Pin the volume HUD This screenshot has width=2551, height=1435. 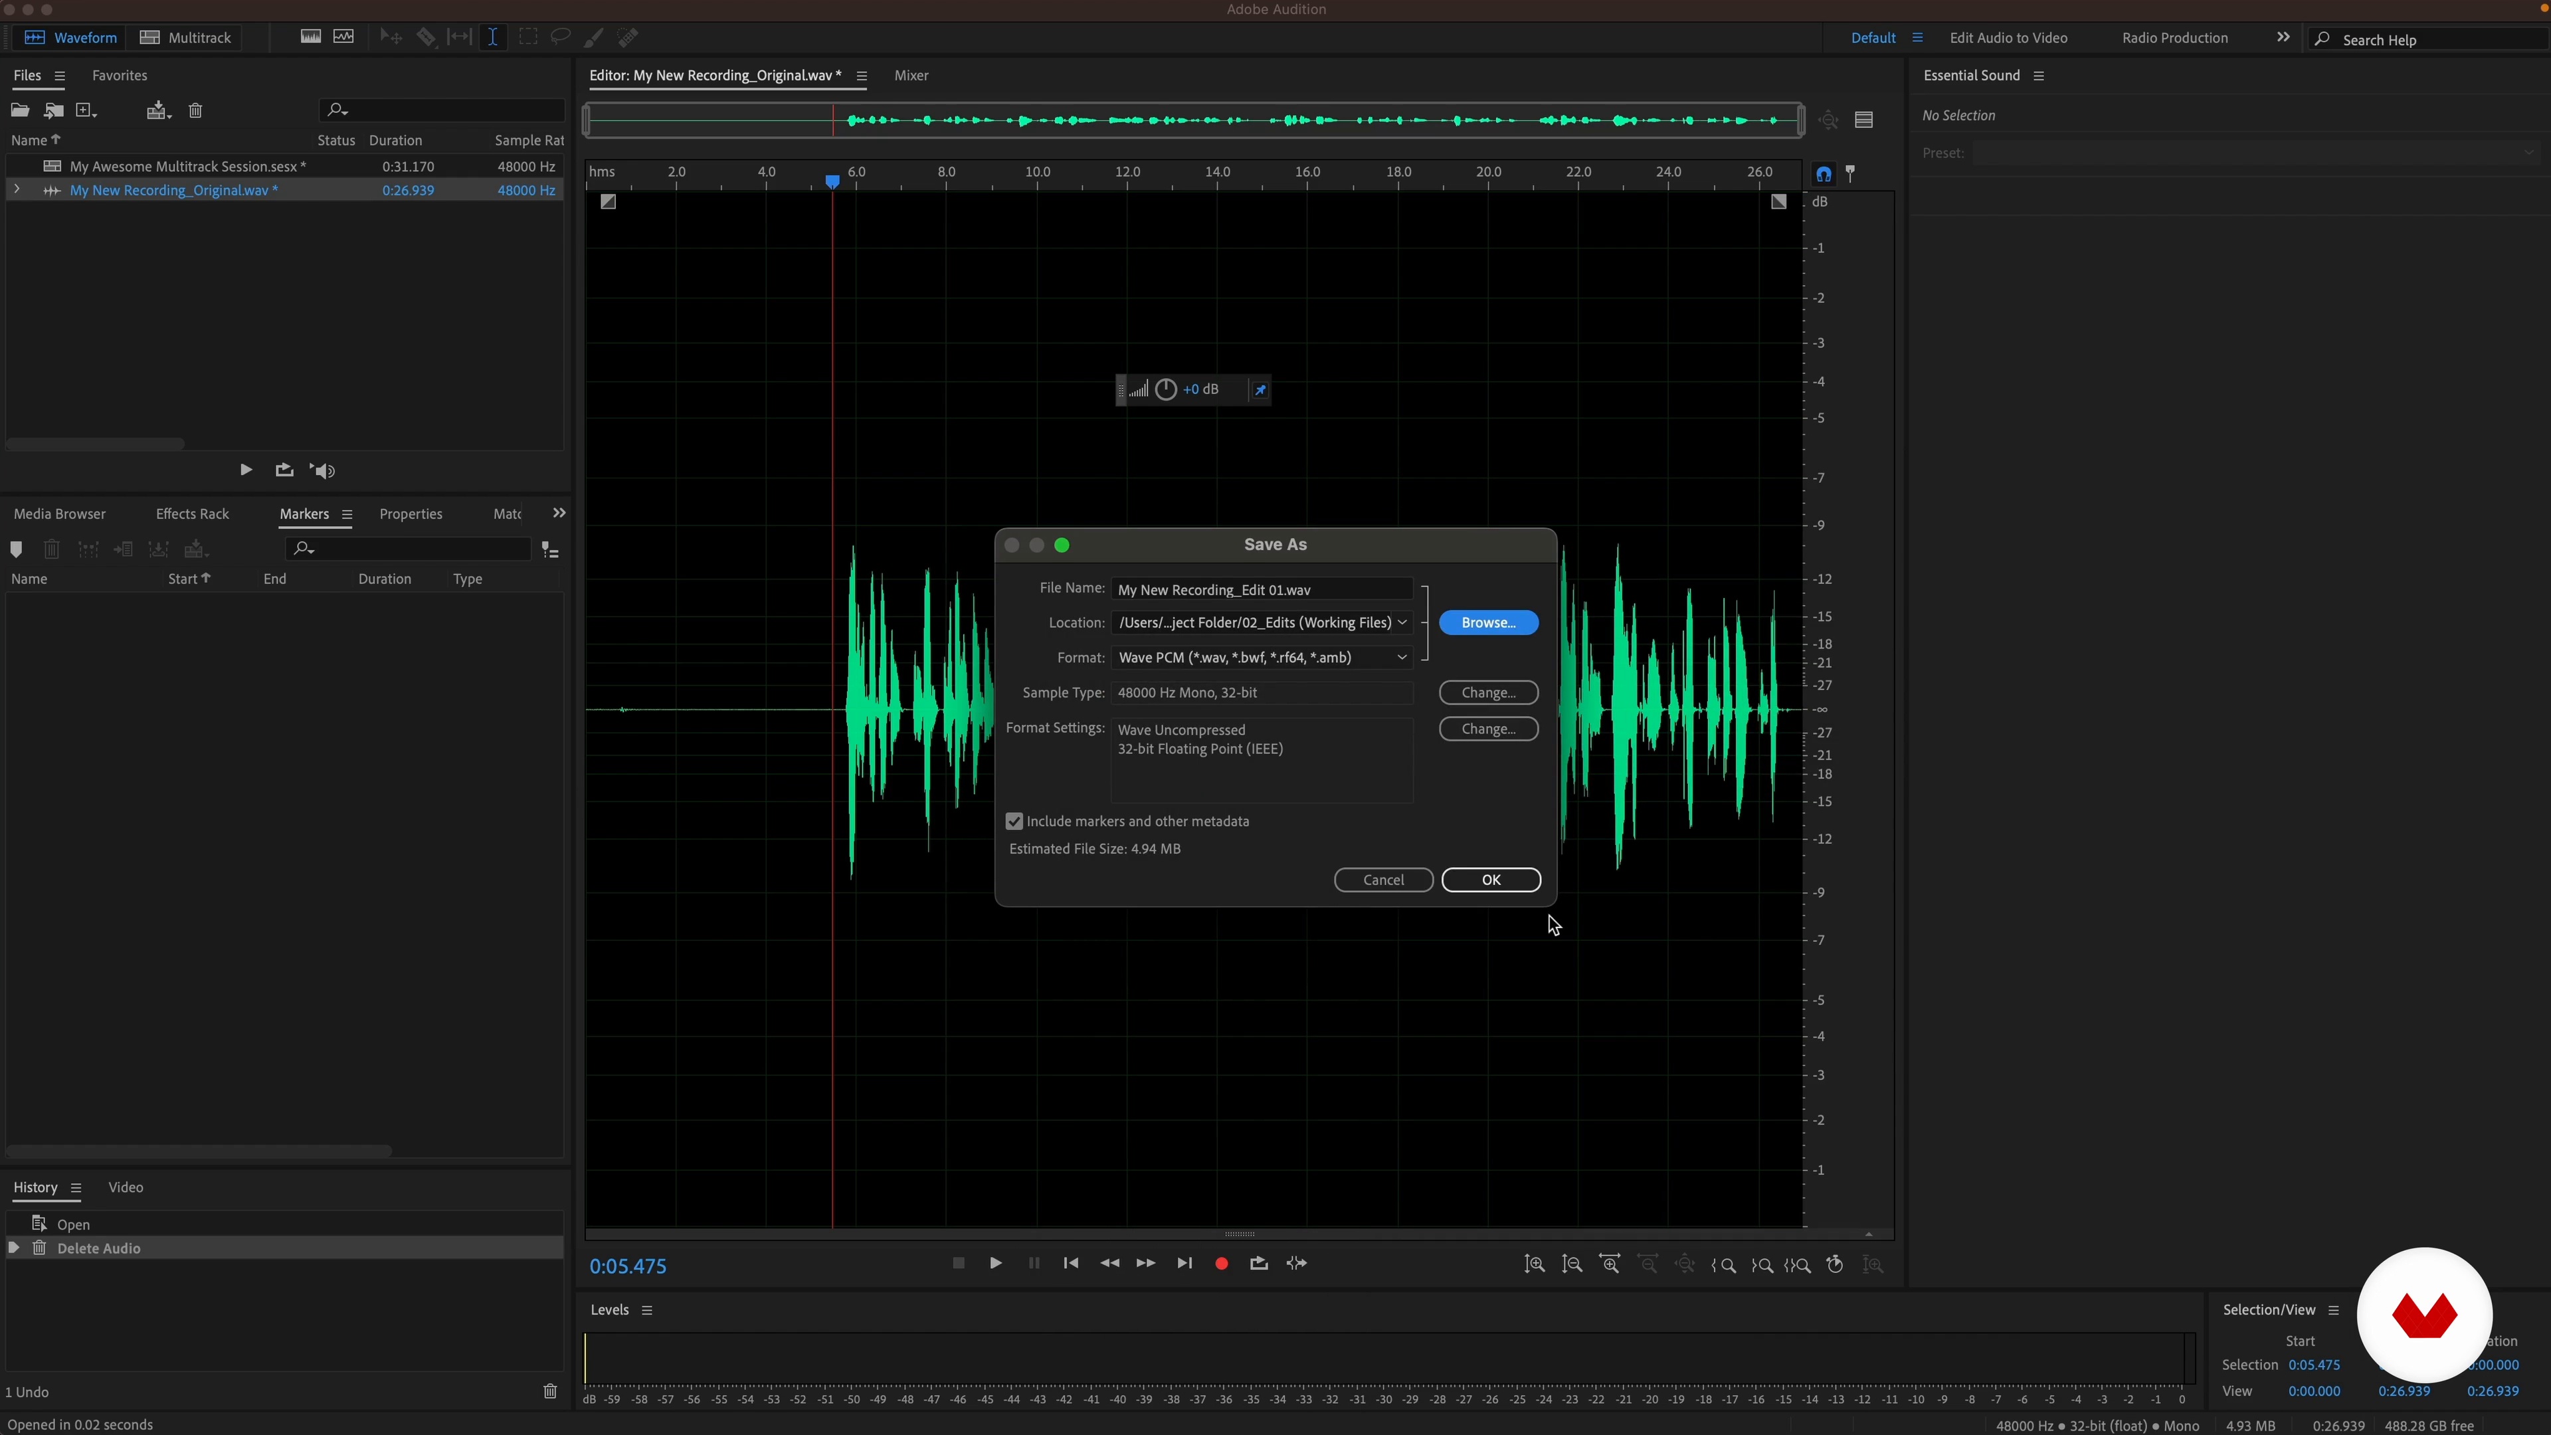1261,389
